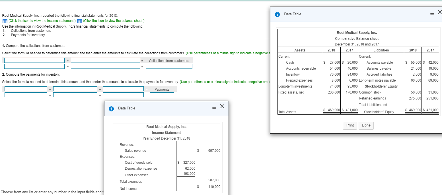Click Depreciation expense value 62,000
The image size is (442, 195).
[190, 169]
